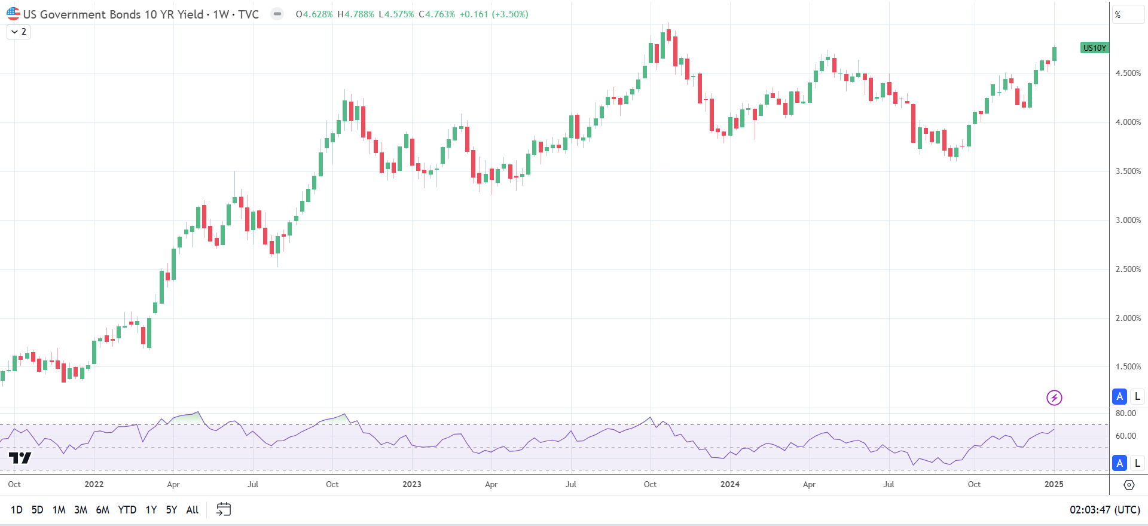Select the 3M time range

pos(81,510)
